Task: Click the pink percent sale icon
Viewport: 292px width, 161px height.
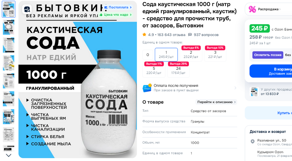Action: pos(252,9)
